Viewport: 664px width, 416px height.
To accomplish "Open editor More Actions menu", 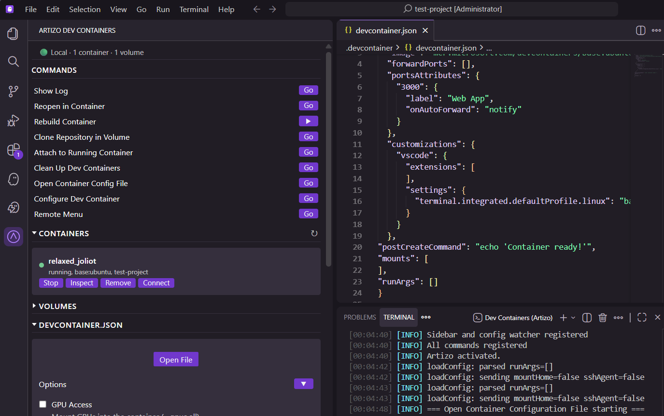I will pyautogui.click(x=656, y=30).
